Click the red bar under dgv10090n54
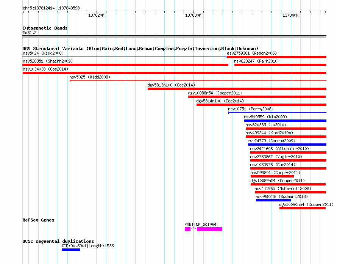The image size is (337, 264). [303, 208]
